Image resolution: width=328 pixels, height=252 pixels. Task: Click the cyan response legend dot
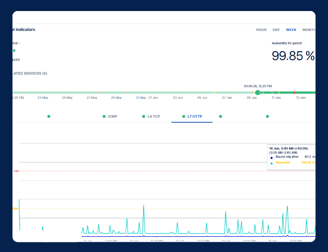[272, 163]
